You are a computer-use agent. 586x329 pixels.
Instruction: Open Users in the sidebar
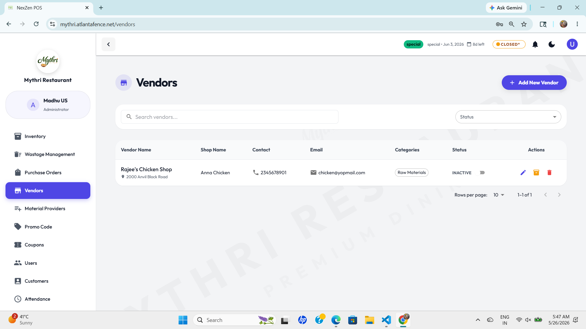point(48,263)
